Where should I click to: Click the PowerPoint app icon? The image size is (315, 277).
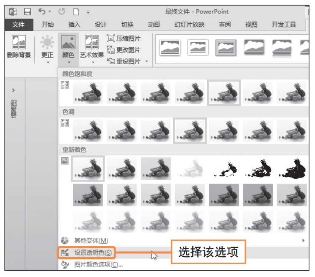coord(13,12)
